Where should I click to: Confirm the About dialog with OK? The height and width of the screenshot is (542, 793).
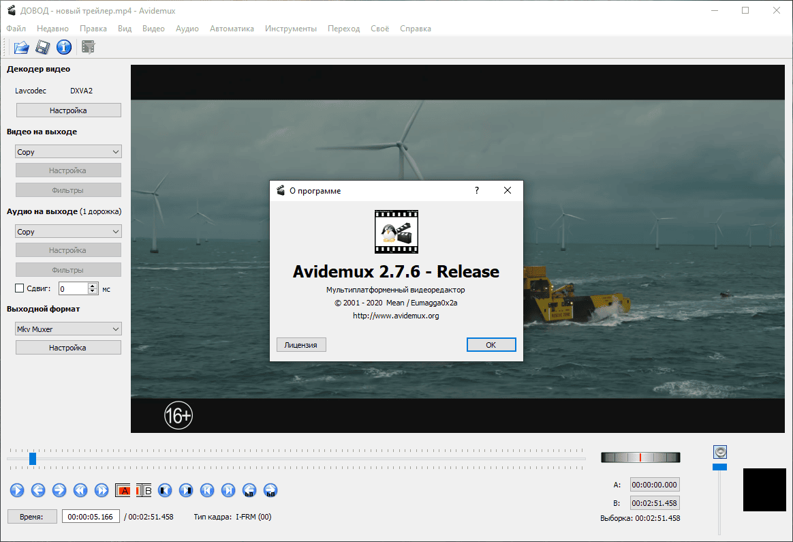pyautogui.click(x=491, y=345)
